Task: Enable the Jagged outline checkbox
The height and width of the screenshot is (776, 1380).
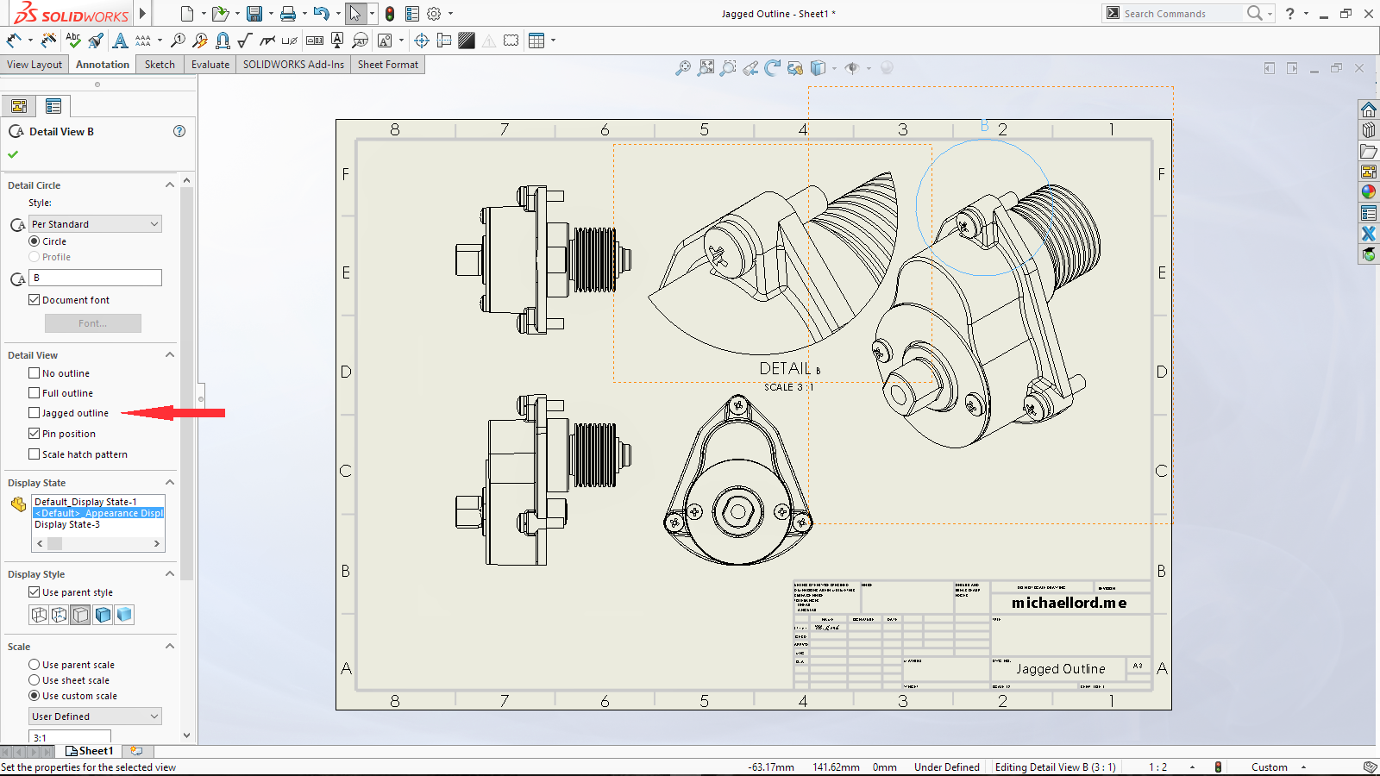Action: (x=34, y=413)
